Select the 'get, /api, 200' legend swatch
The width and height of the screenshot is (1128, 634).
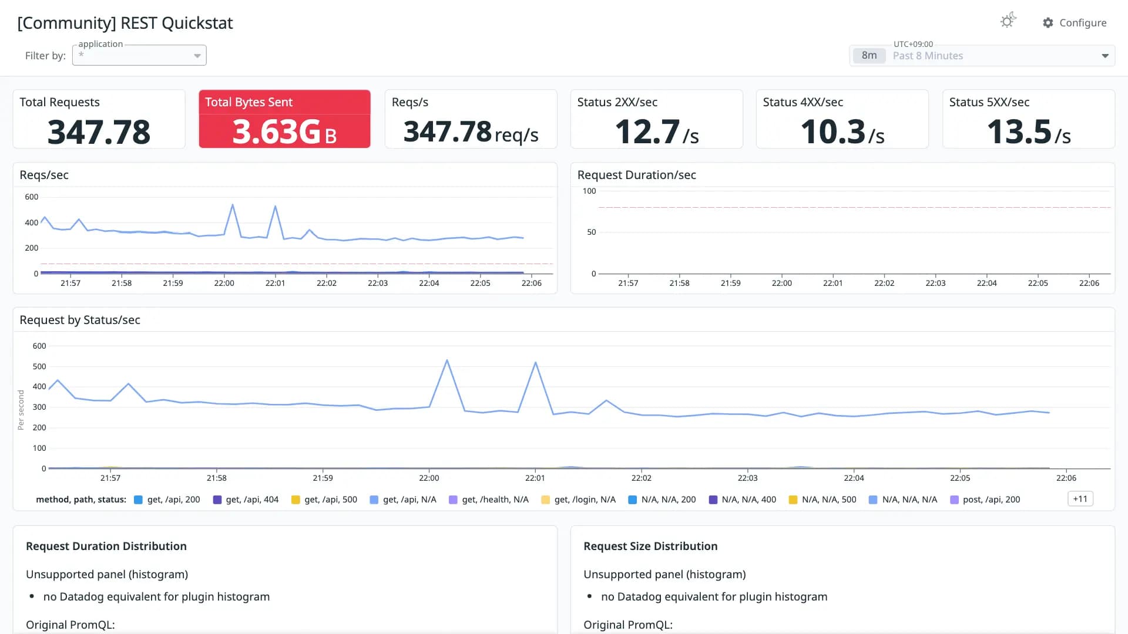[x=139, y=500]
